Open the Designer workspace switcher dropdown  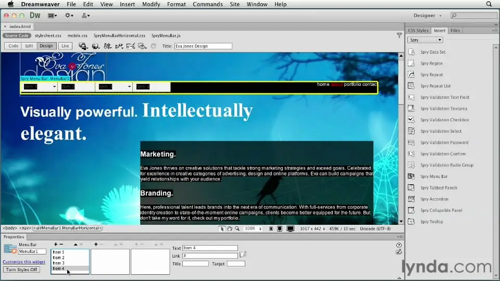[x=427, y=16]
